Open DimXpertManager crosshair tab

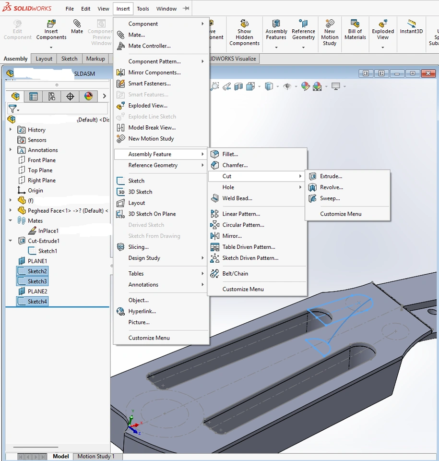tap(70, 96)
